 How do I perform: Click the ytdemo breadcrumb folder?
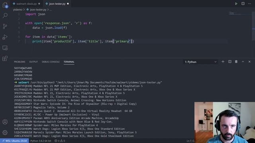click(18, 10)
